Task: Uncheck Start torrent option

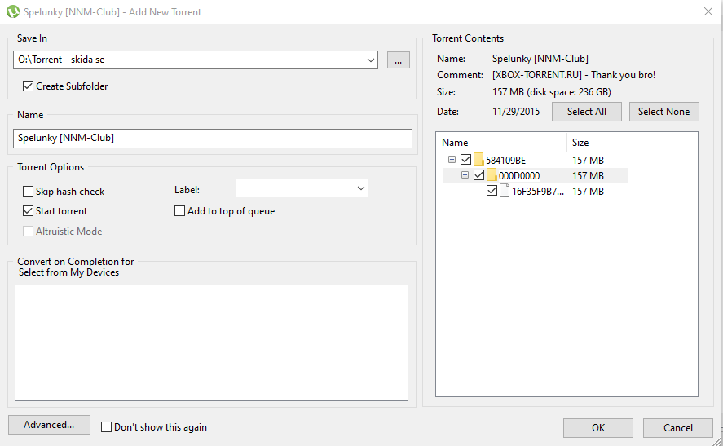Action: tap(29, 211)
